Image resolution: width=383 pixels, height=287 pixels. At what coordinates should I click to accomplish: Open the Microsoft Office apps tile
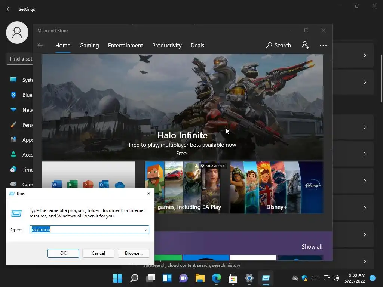pos(88,175)
